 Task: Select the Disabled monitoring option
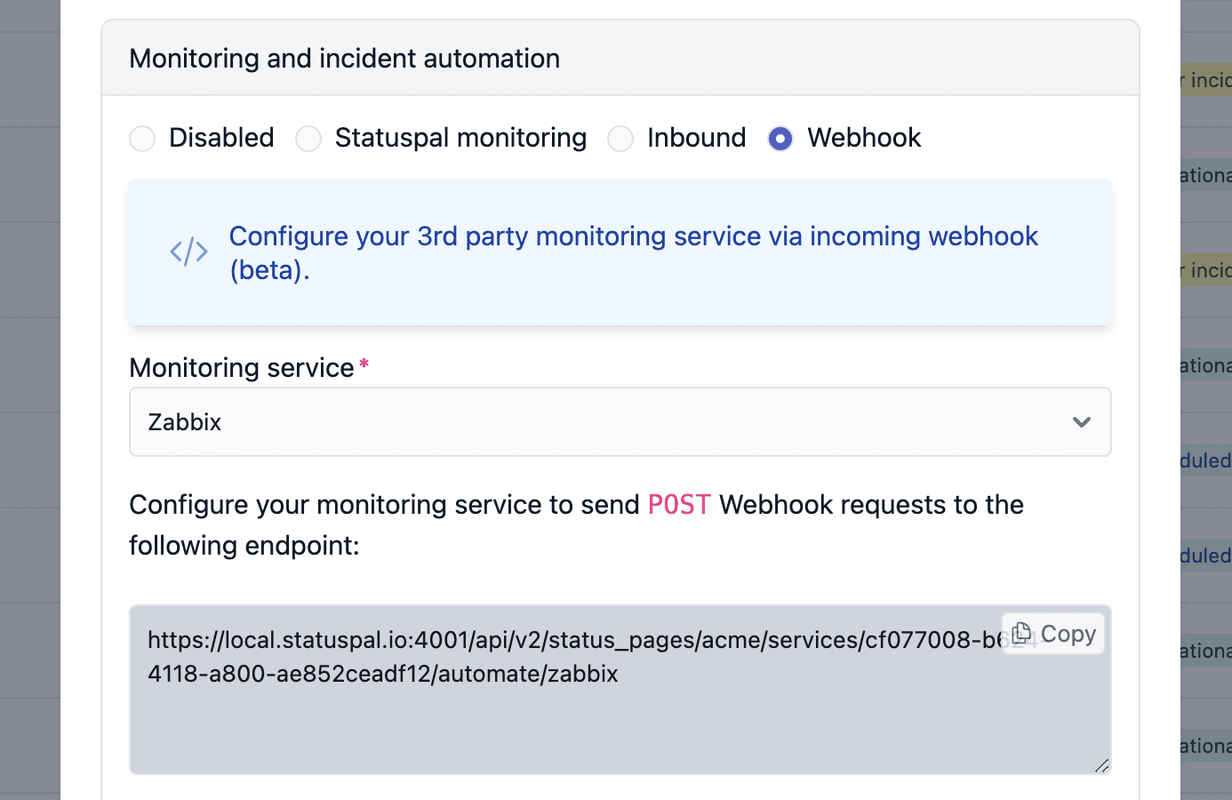click(142, 139)
